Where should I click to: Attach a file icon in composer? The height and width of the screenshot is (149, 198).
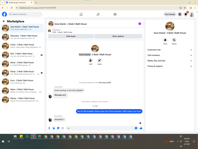click(x=54, y=128)
